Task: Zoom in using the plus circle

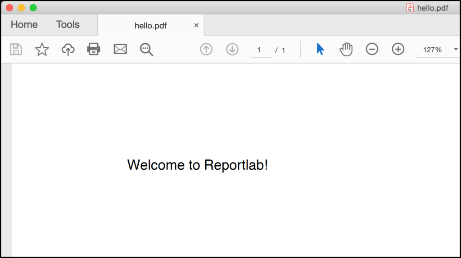Action: click(398, 49)
